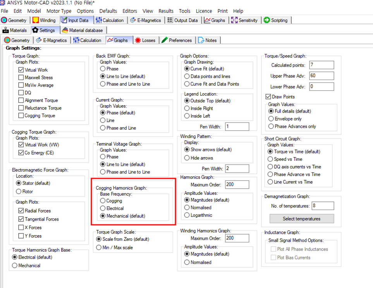Image resolution: width=373 pixels, height=288 pixels.
Task: Select Normalised winding harmonics amplitude
Action: tap(187, 262)
